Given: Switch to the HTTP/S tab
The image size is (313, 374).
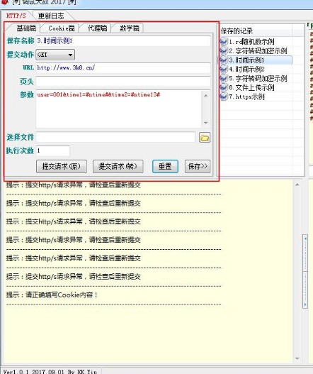Looking at the screenshot, I should (16, 16).
